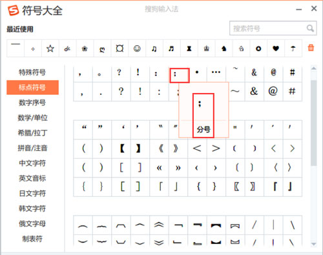Insert the thick ring circle recent symbol

[258, 48]
